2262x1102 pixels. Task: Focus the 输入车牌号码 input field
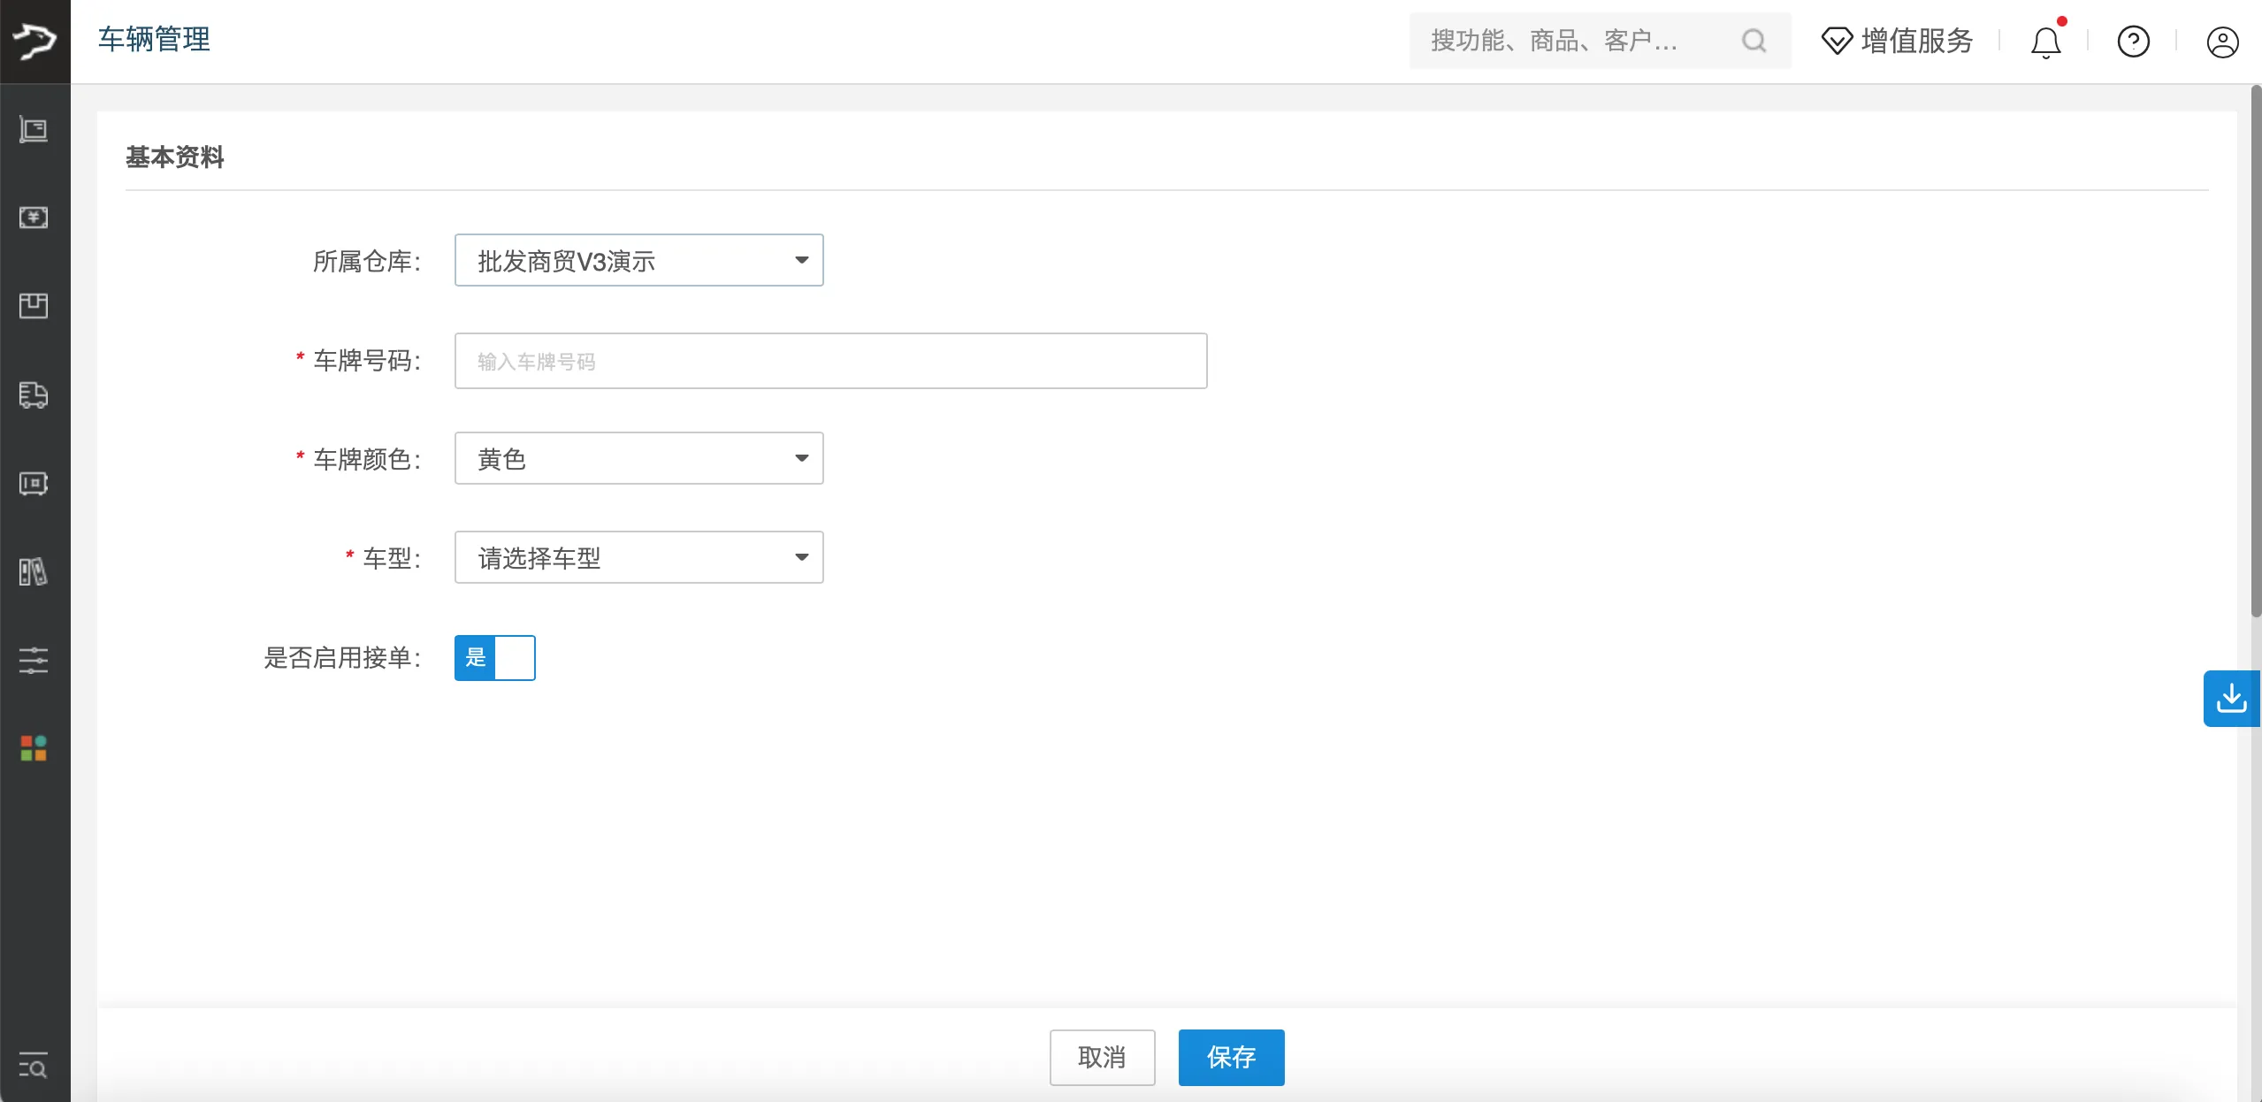coord(830,361)
